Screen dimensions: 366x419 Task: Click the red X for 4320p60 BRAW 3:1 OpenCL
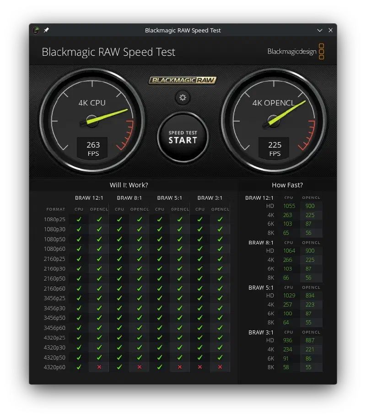coord(220,367)
